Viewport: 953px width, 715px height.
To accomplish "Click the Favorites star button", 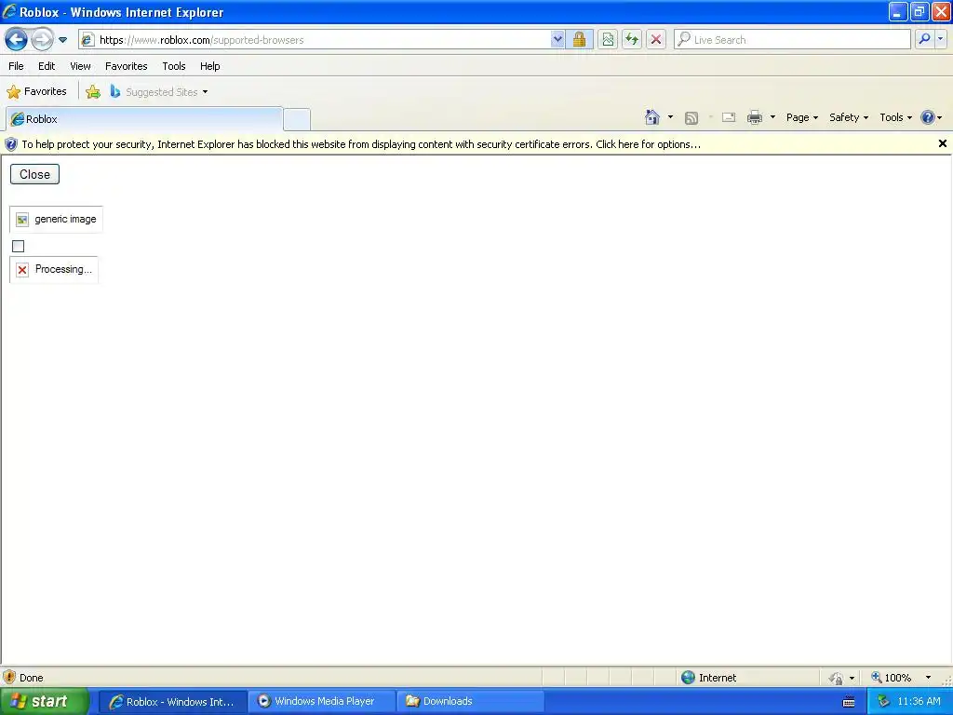I will click(x=36, y=92).
